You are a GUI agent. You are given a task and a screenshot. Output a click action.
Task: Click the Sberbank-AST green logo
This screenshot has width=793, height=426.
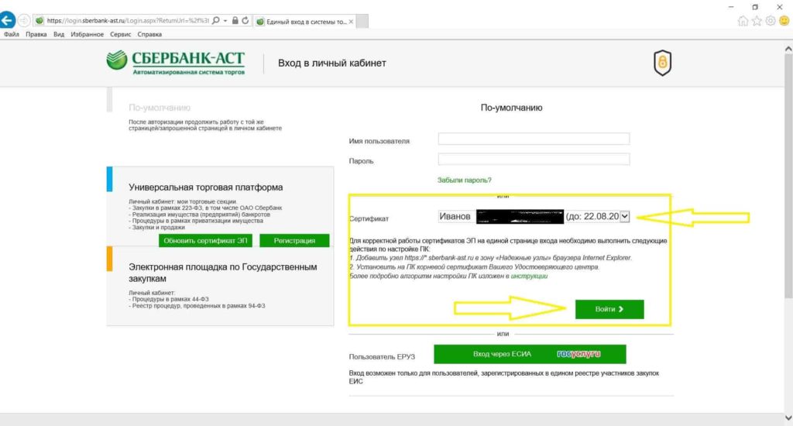(176, 62)
